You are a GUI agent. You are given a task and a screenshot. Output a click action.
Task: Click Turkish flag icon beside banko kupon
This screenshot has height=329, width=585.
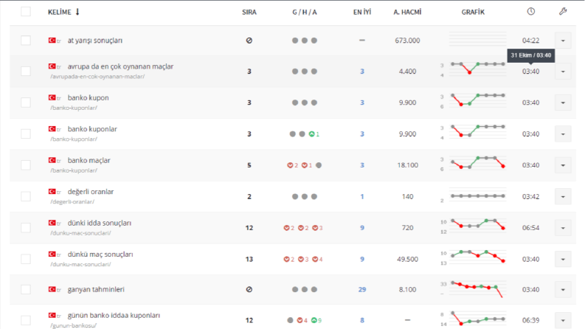(52, 97)
